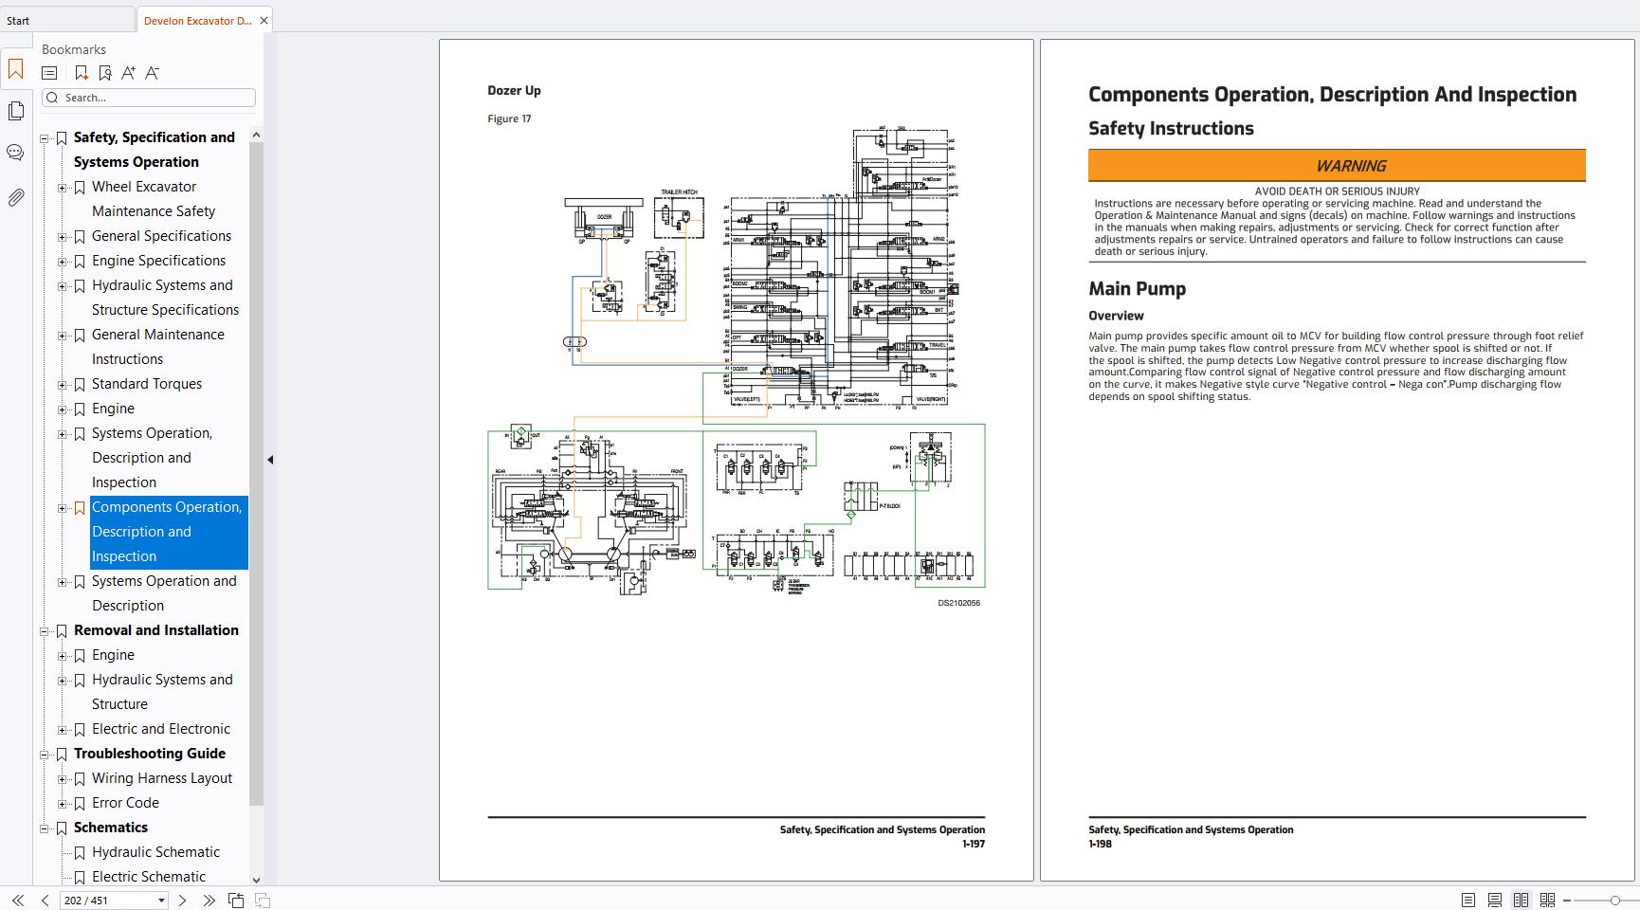Click the orange WARNING banner on page
The width and height of the screenshot is (1640, 910).
pos(1337,166)
